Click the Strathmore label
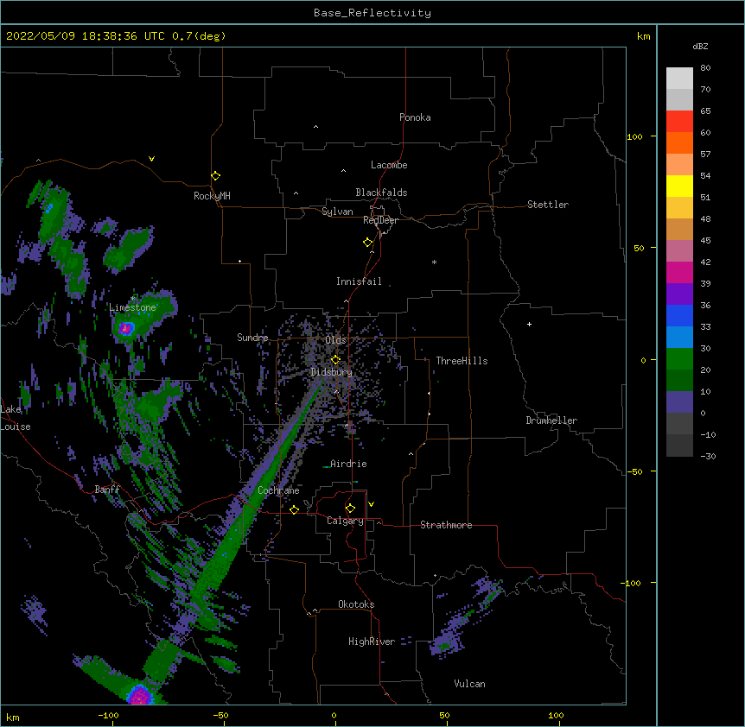Image resolution: width=745 pixels, height=727 pixels. 446,525
